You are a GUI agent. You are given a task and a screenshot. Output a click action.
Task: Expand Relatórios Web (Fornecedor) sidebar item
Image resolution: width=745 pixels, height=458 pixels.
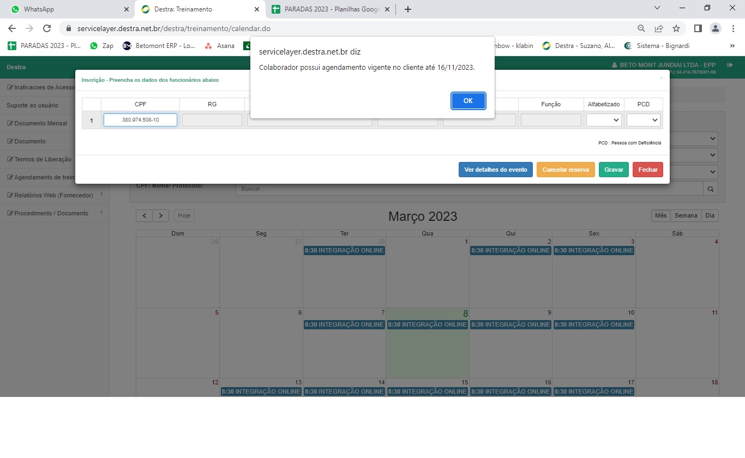(53, 195)
